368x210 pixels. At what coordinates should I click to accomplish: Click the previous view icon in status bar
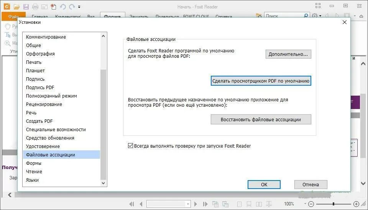[x=215, y=204]
